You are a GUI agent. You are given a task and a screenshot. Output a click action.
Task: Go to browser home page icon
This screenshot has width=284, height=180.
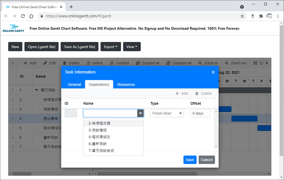pos(31,16)
